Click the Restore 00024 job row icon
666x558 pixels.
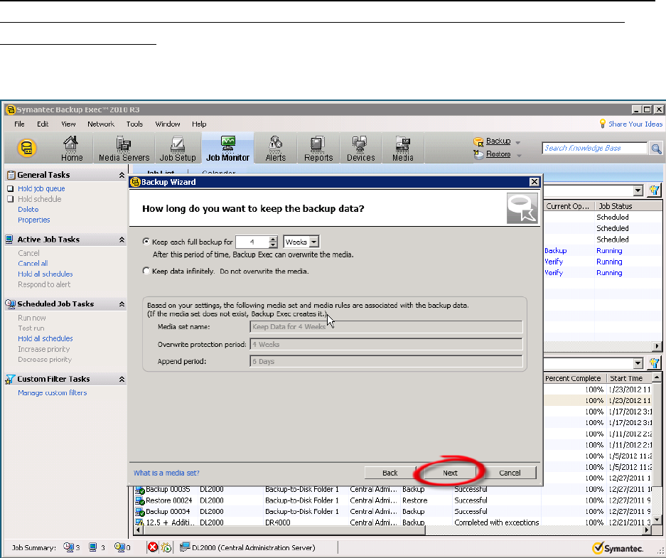click(140, 501)
